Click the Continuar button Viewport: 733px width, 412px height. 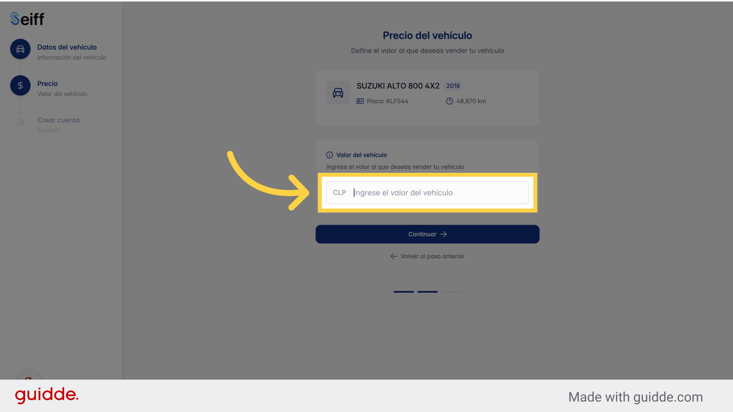tap(428, 234)
